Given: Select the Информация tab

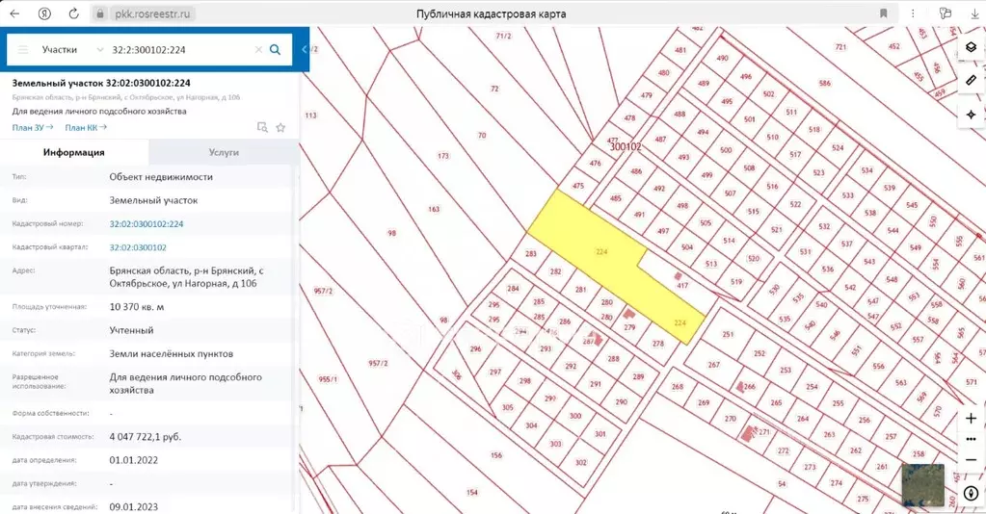Looking at the screenshot, I should coord(73,152).
